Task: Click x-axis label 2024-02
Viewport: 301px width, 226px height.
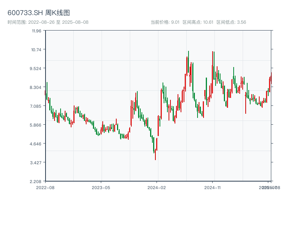Action: 157,188
